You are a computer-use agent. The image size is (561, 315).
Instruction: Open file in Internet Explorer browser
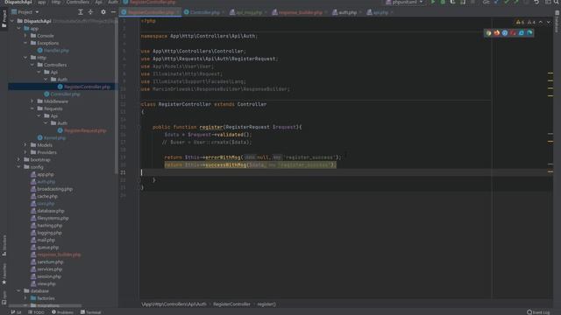(522, 33)
